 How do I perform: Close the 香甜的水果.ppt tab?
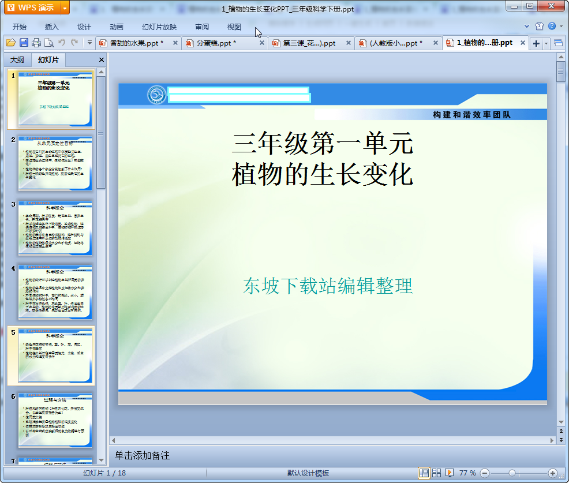[x=175, y=43]
